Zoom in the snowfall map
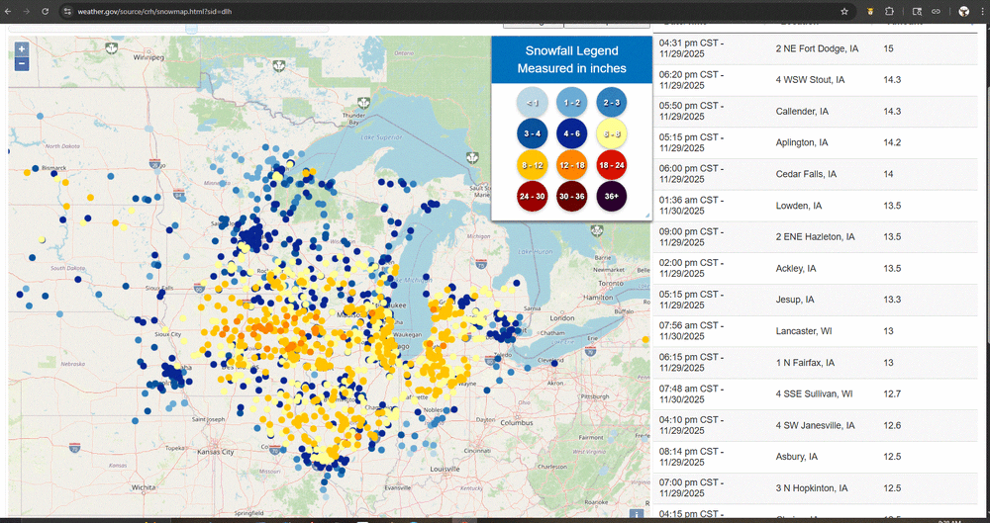990x523 pixels. pos(22,48)
